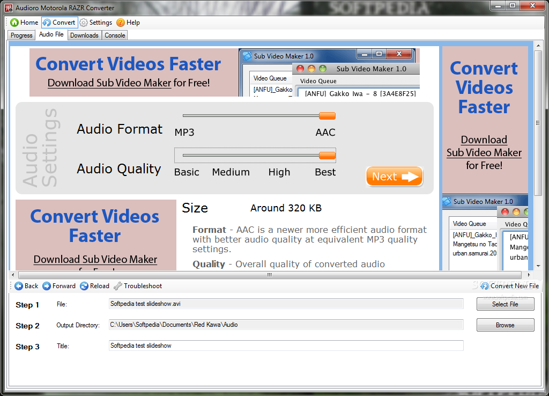
Task: Click the Output Directory input field
Action: (x=286, y=325)
